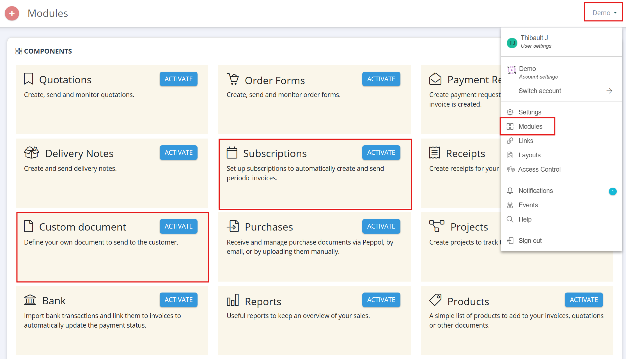Open Layouts menu item
Image resolution: width=626 pixels, height=359 pixels.
[561, 155]
